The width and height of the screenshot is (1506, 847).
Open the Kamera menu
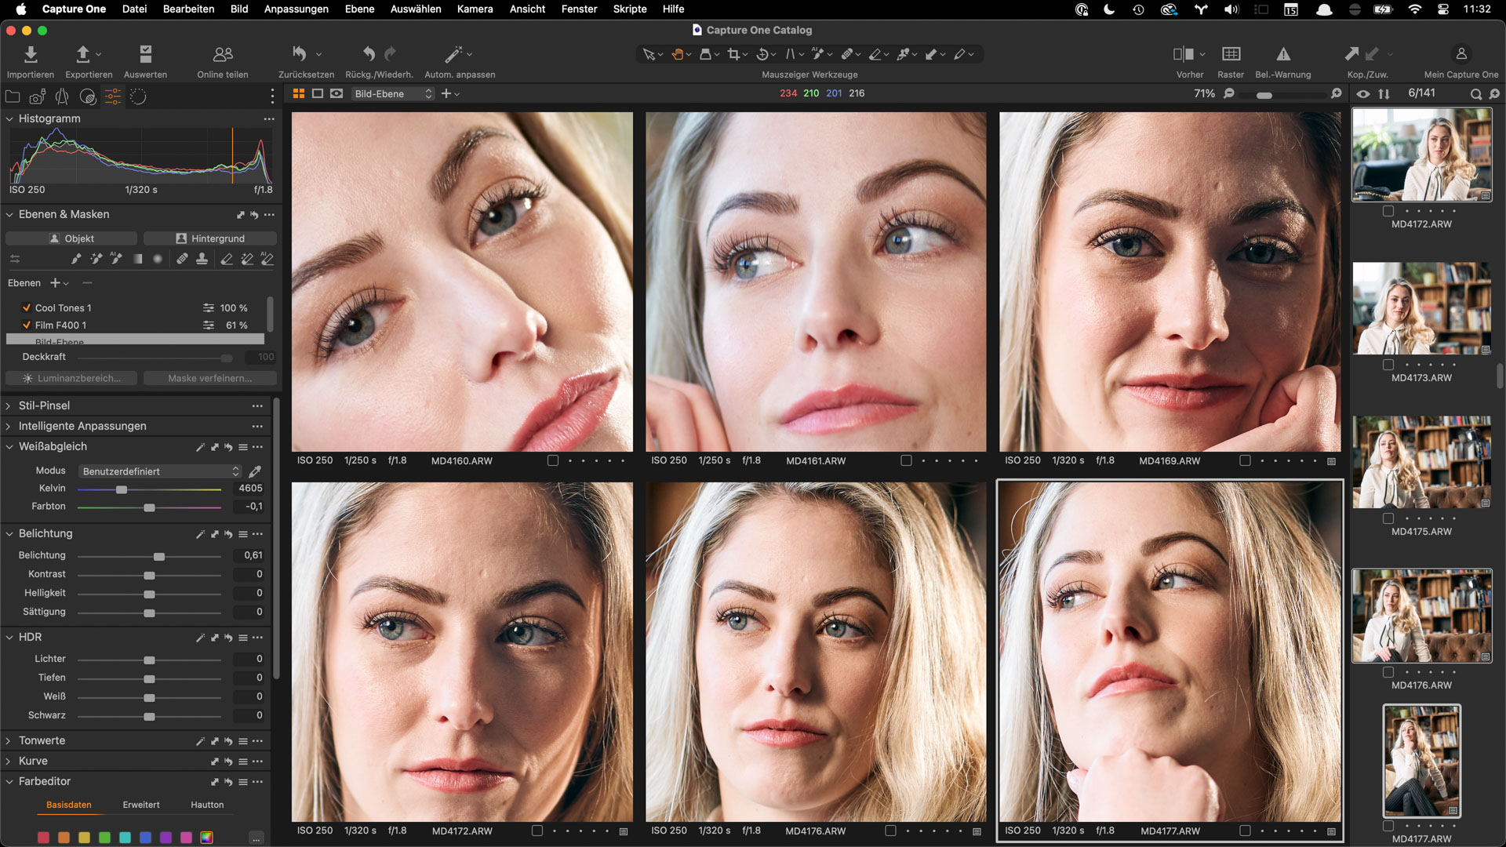[x=475, y=9]
